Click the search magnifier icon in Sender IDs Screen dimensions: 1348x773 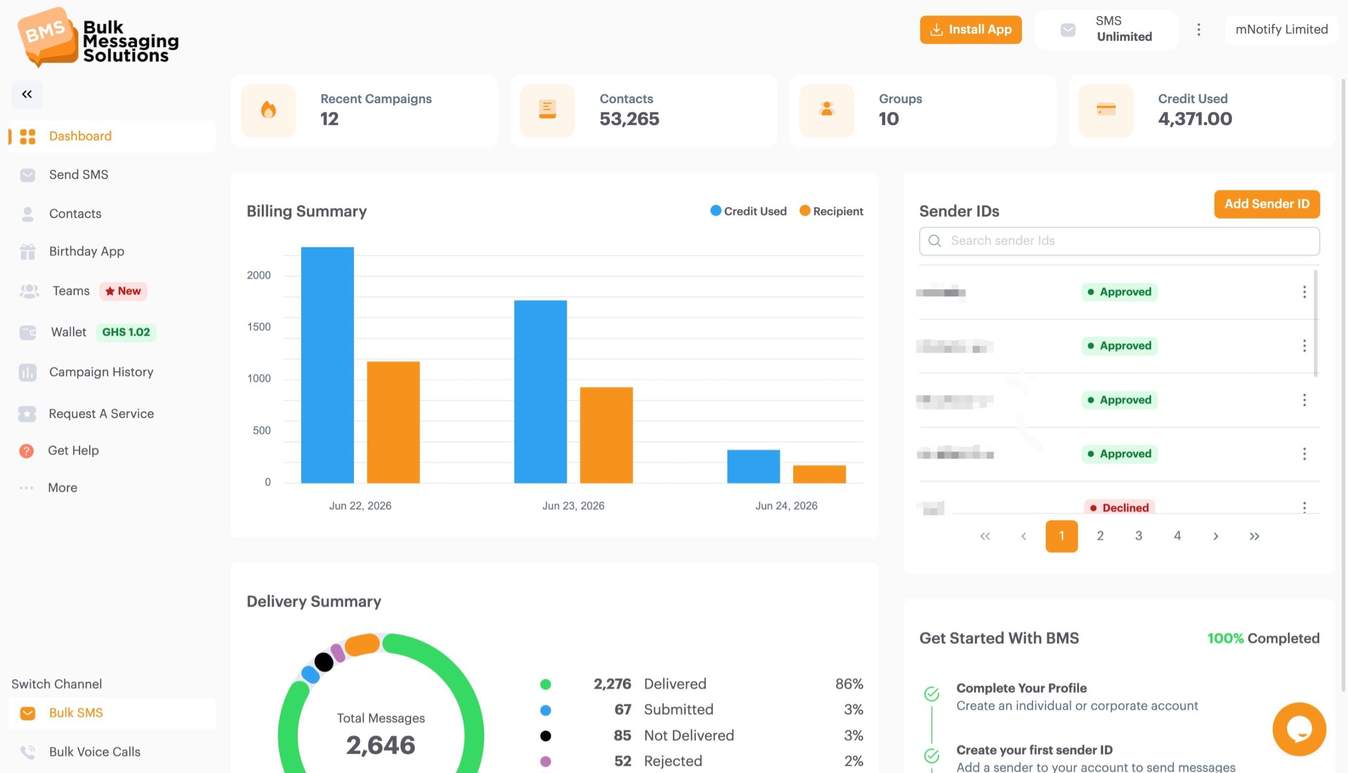tap(934, 241)
